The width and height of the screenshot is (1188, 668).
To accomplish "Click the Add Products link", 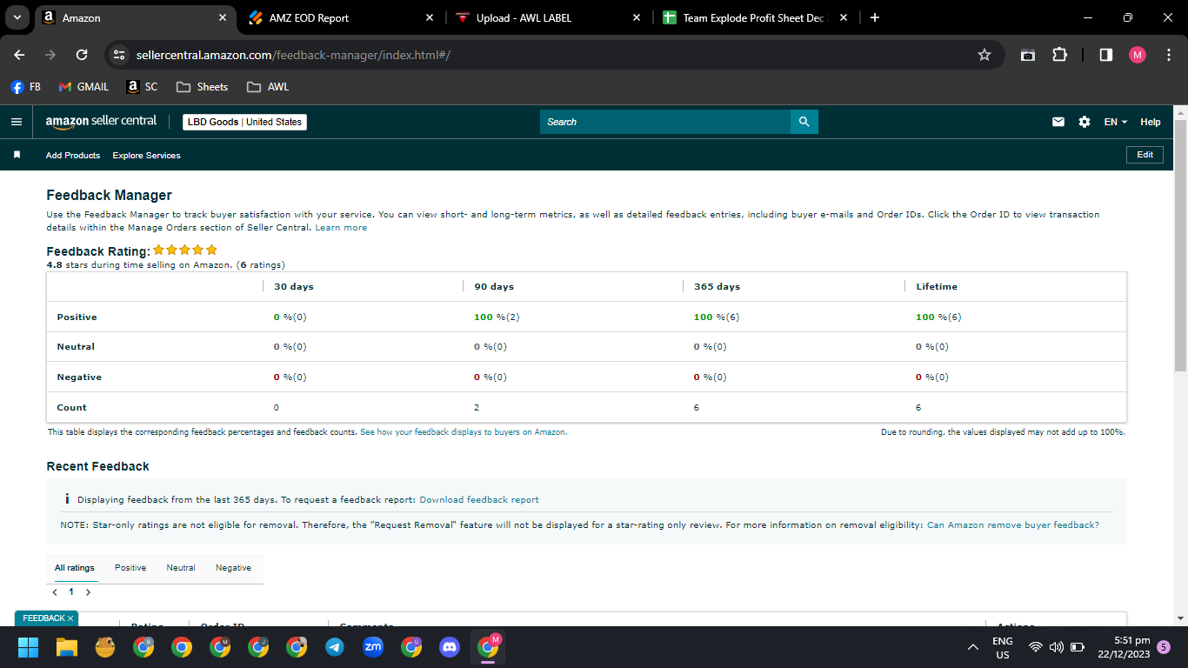I will (x=73, y=156).
